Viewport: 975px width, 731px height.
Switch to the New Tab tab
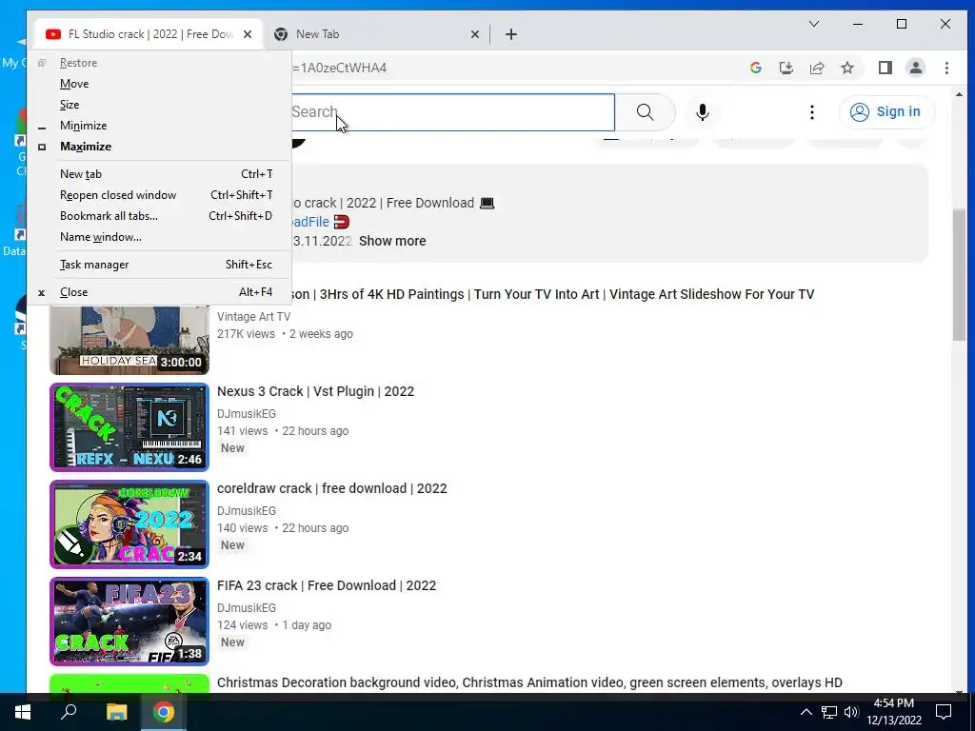(376, 34)
